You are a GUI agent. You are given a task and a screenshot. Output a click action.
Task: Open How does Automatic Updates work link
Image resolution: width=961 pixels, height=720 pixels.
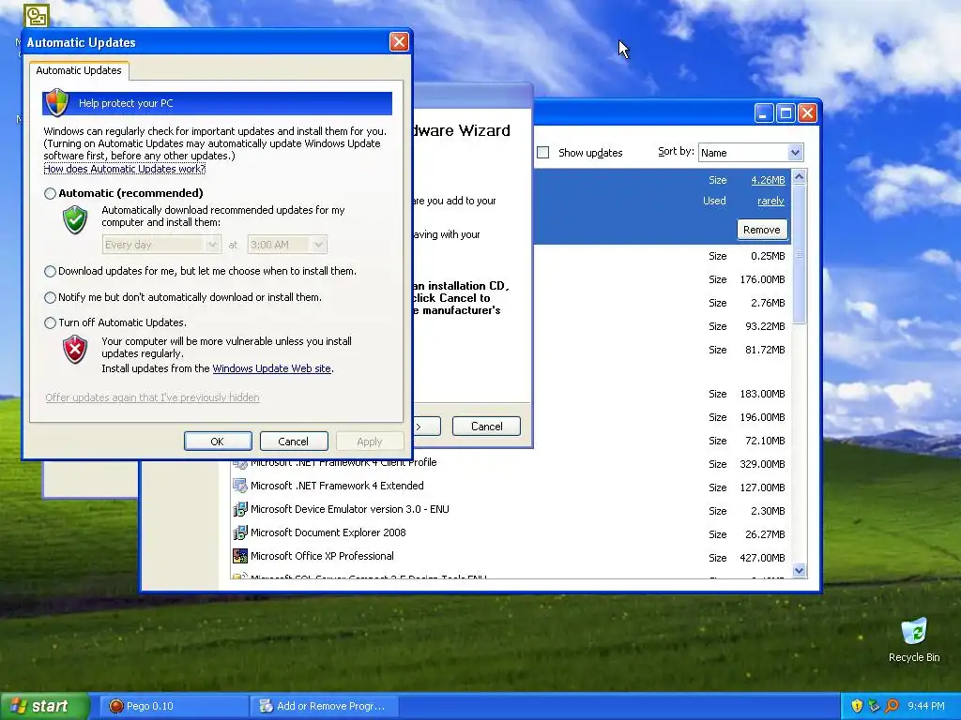click(x=125, y=169)
